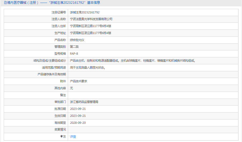Click the 备注 label
This screenshot has height=142, width=242.
click(63, 95)
